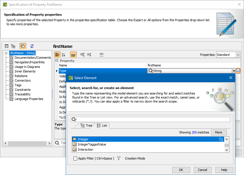
Task: Open the Type value dropdown arrow
Action: tap(234, 71)
